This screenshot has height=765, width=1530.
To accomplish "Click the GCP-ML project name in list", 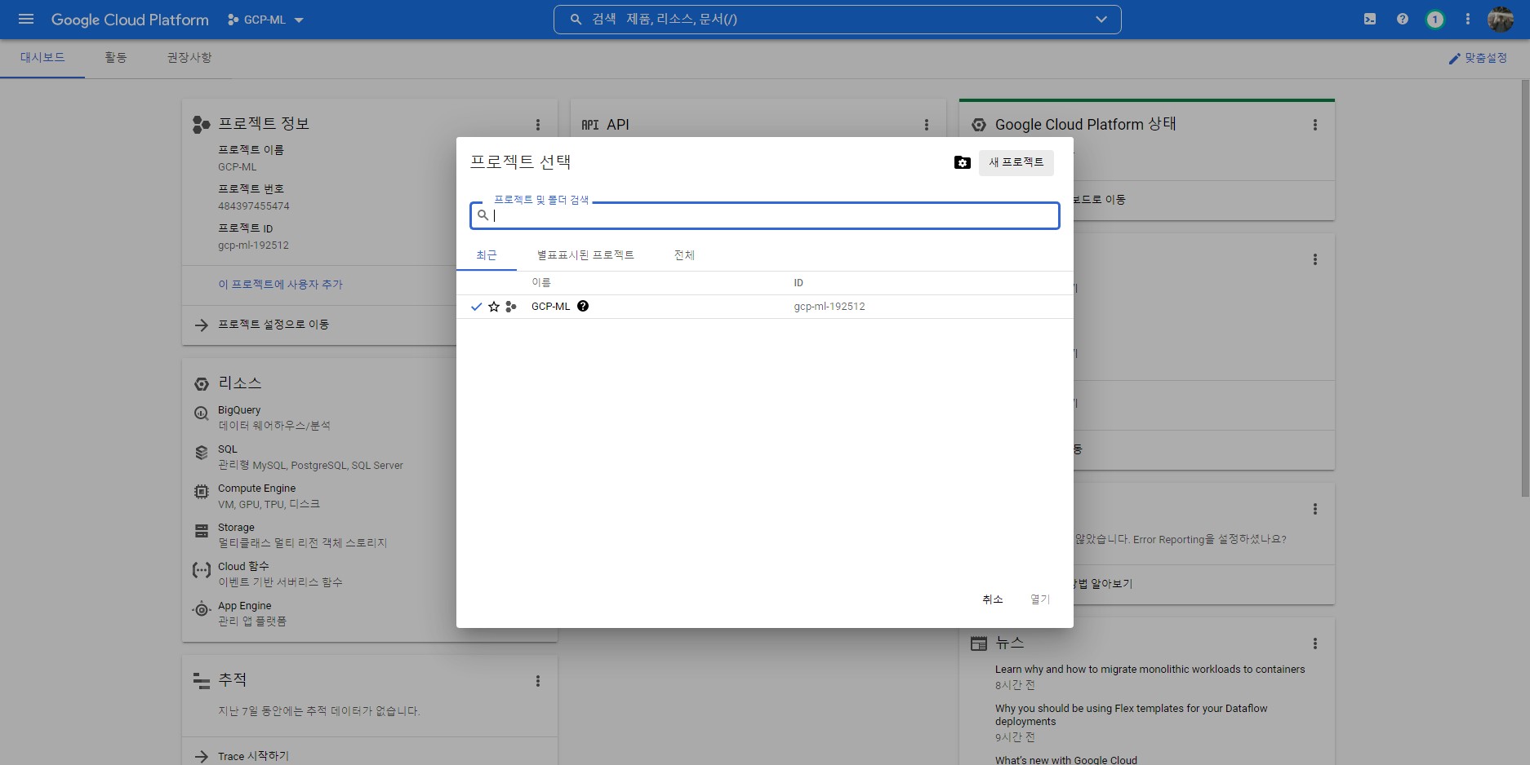I will coord(551,307).
